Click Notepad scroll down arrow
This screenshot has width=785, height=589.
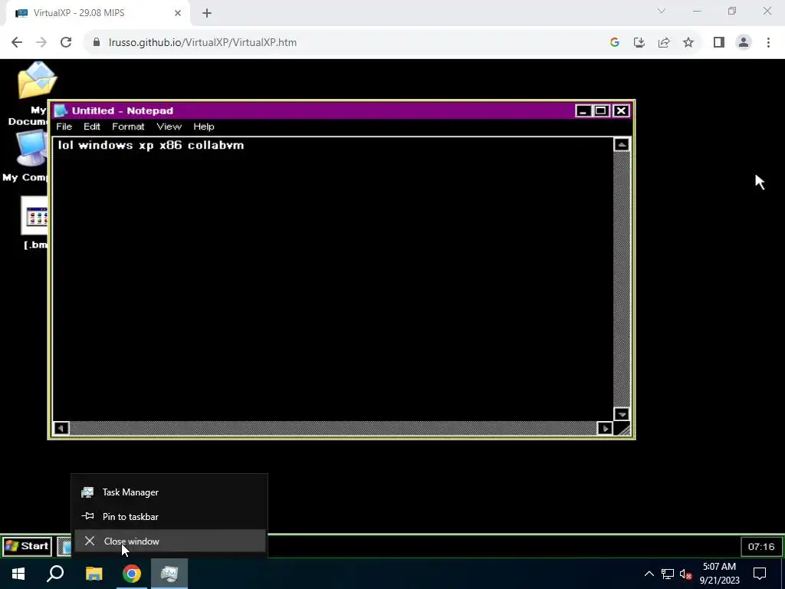tap(622, 414)
